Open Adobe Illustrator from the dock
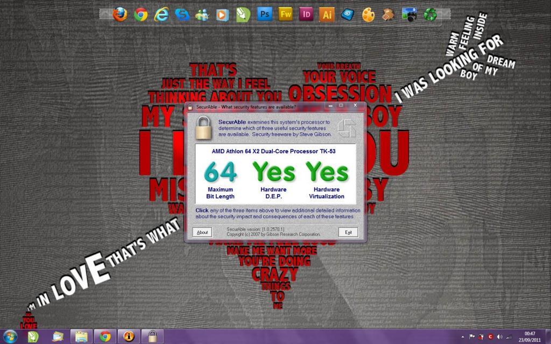The image size is (551, 344). [327, 15]
